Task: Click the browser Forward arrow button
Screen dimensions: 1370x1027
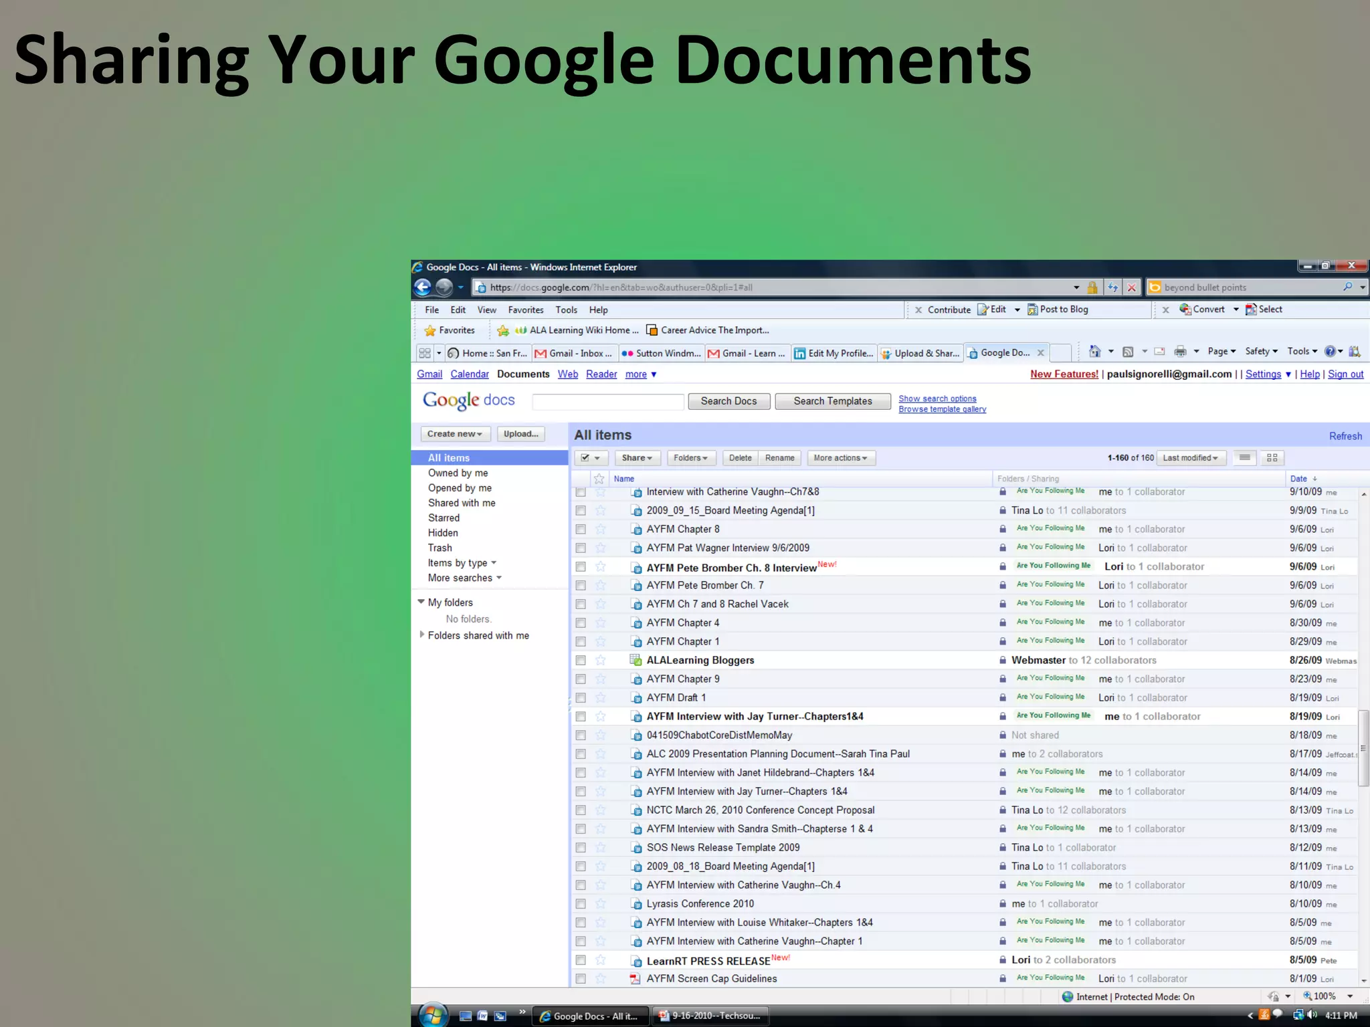Action: click(444, 288)
